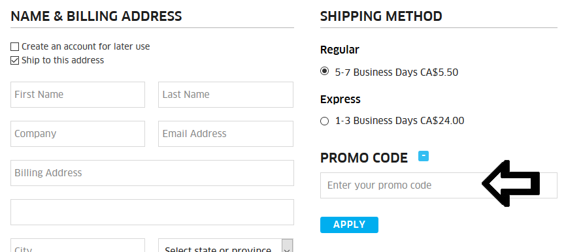The image size is (566, 252).
Task: Click the 'Create an account for later use' text
Action: tap(86, 46)
